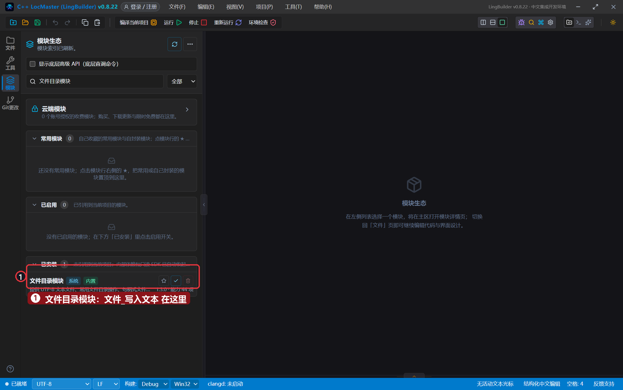This screenshot has height=390, width=623.
Task: Open the terminal prompt icon
Action: [579, 22]
